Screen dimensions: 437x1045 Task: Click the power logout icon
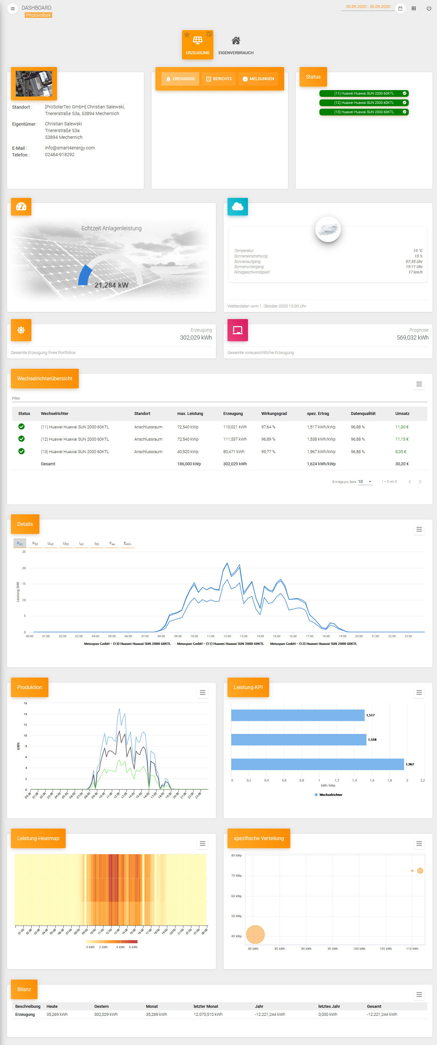(429, 9)
